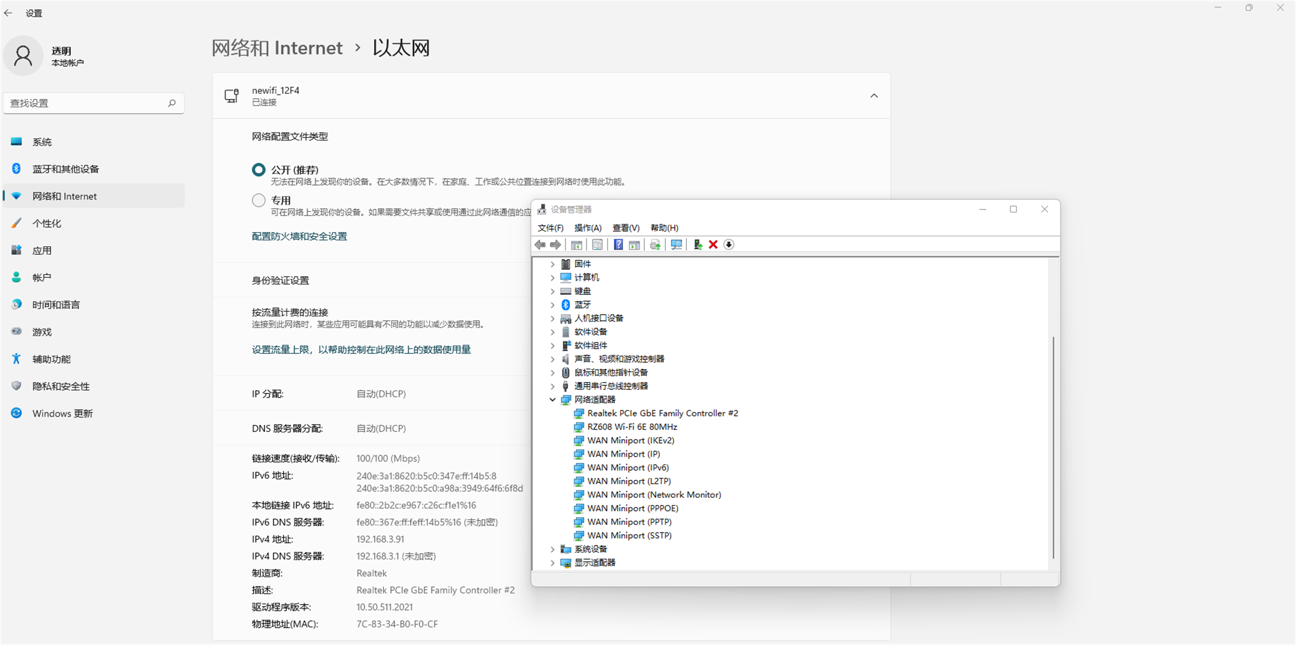The width and height of the screenshot is (1296, 645).
Task: Expand the Bluetooth node in Device Manager
Action: pyautogui.click(x=552, y=305)
